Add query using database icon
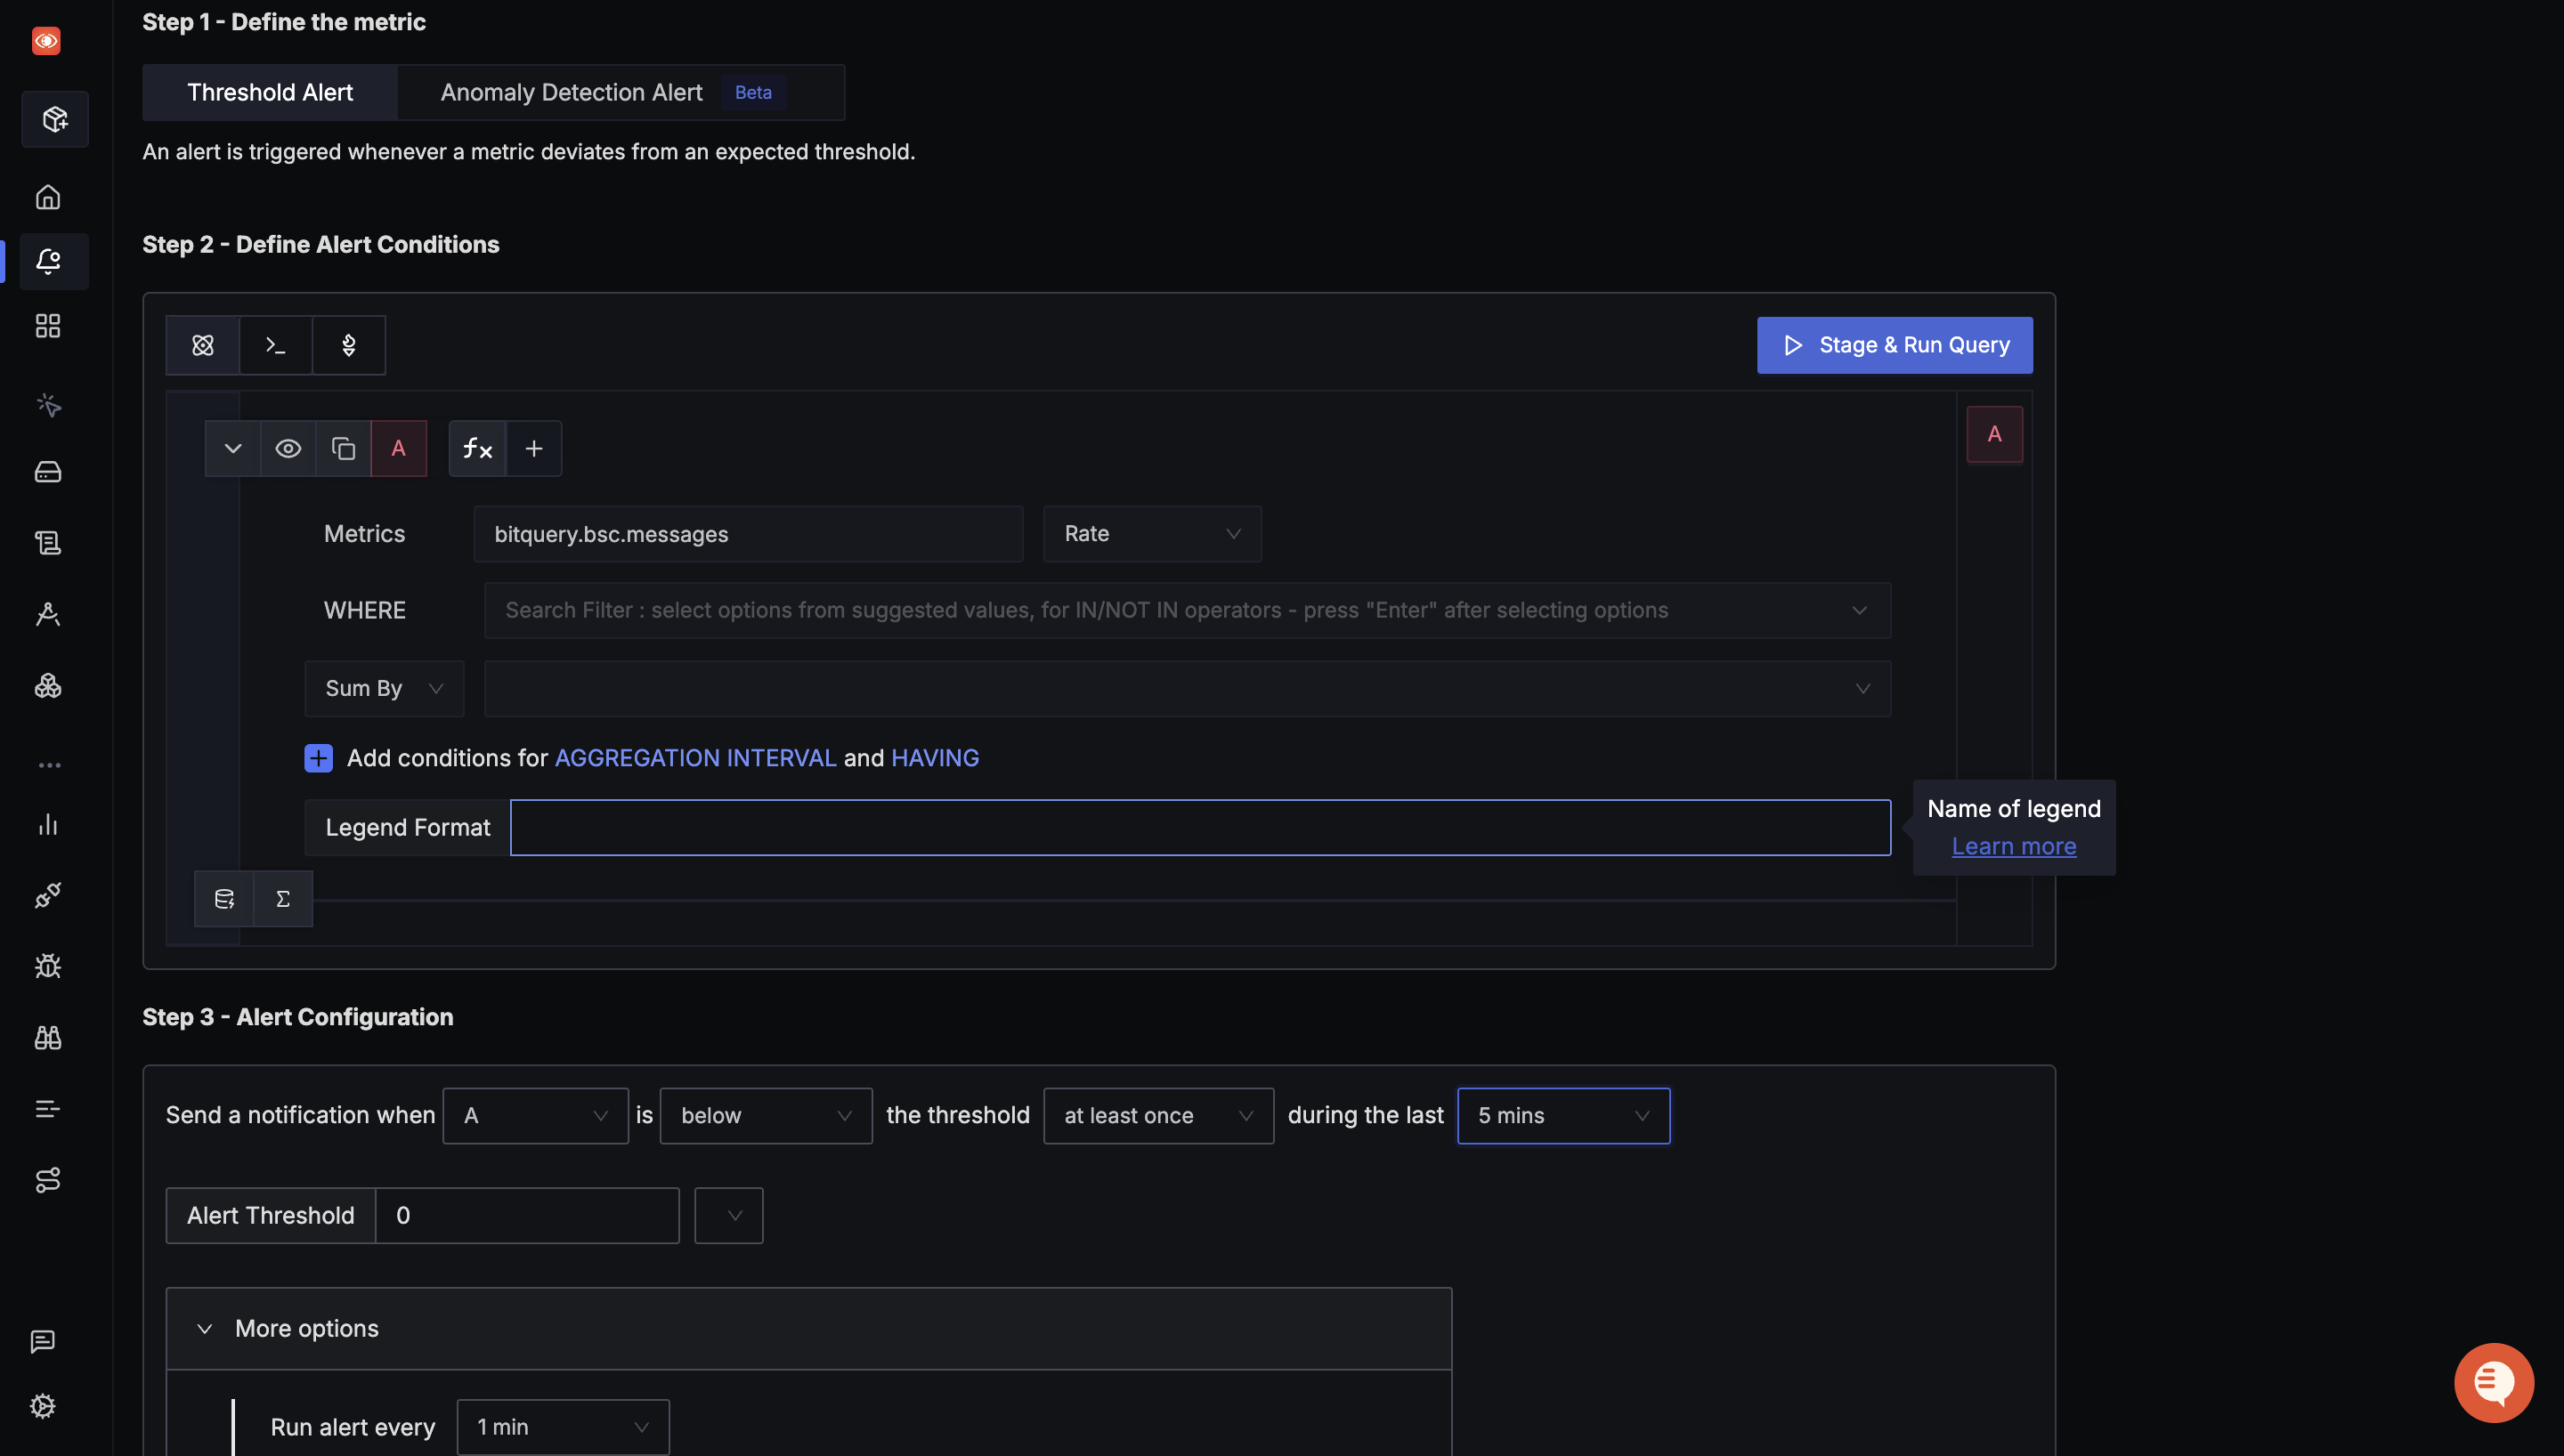Screen dimensions: 2564x1456 tap(224, 899)
